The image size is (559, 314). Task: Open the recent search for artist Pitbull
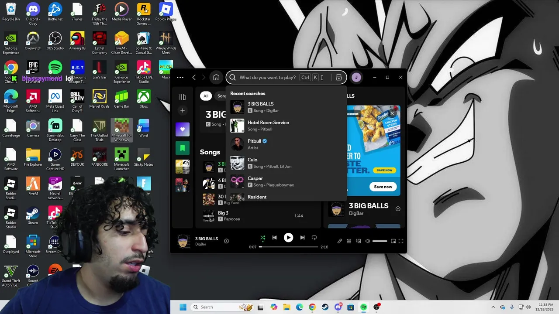click(286, 144)
